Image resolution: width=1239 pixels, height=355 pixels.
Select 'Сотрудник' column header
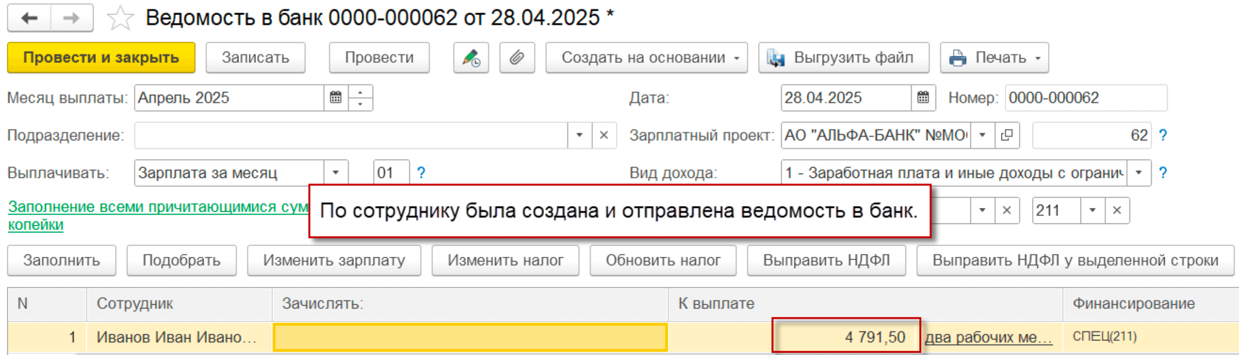pos(179,304)
